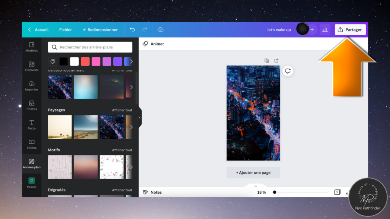Show more recently used backgrounds chevron
Image resolution: width=390 pixels, height=219 pixels.
(x=131, y=87)
